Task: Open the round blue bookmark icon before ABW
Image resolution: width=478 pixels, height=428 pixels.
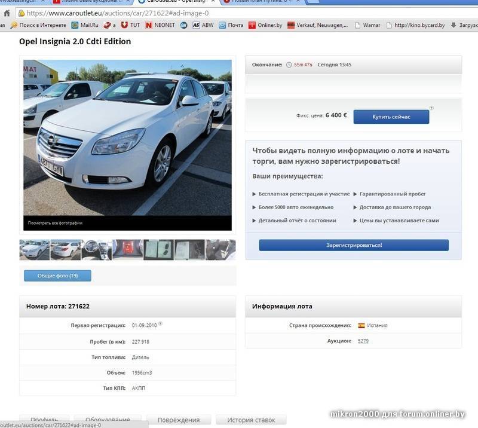Action: [183, 25]
